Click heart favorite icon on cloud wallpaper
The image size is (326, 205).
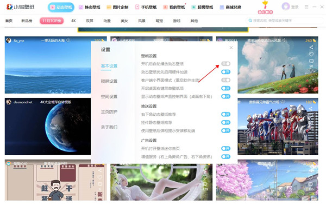tap(311, 54)
